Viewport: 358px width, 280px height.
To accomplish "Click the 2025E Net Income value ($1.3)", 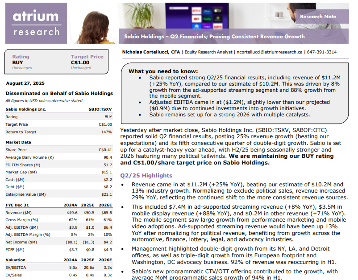I will point(88,242).
